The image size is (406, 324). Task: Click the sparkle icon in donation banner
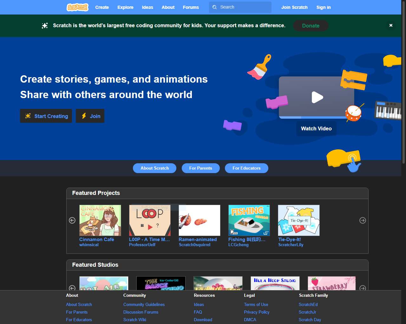click(45, 26)
